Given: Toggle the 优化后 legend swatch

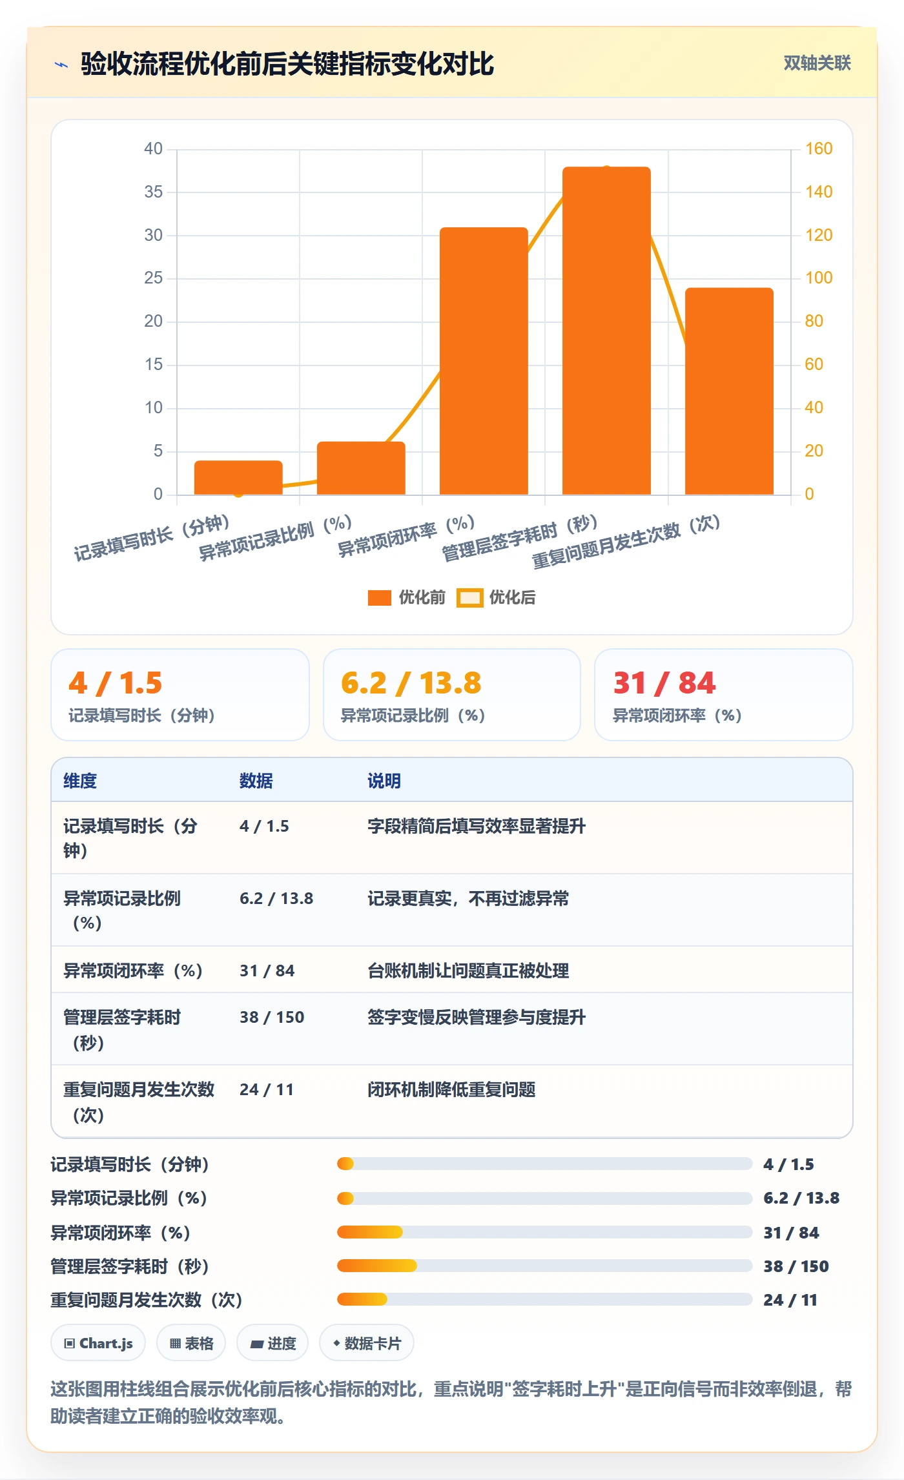Looking at the screenshot, I should point(469,598).
